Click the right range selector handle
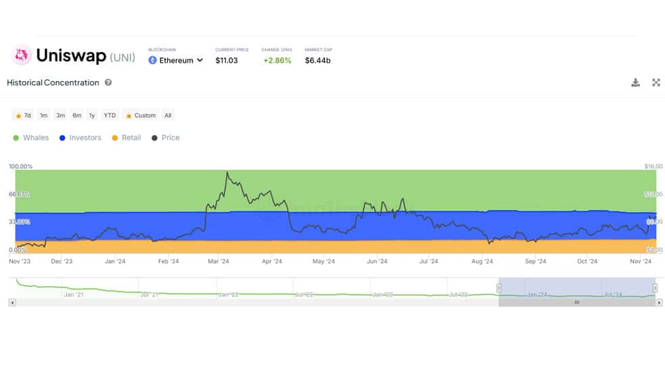The image size is (665, 374). tap(655, 288)
